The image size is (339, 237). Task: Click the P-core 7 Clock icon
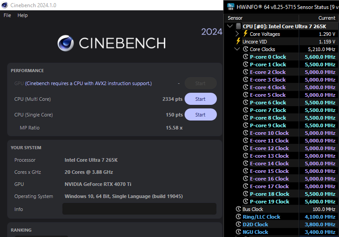tap(246, 110)
